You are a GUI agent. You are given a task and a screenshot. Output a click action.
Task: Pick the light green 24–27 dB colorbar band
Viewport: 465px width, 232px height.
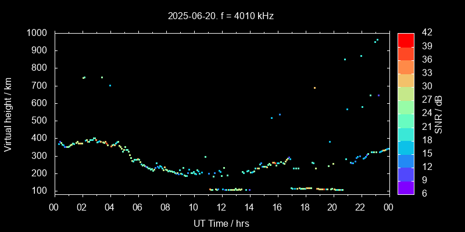(x=406, y=106)
